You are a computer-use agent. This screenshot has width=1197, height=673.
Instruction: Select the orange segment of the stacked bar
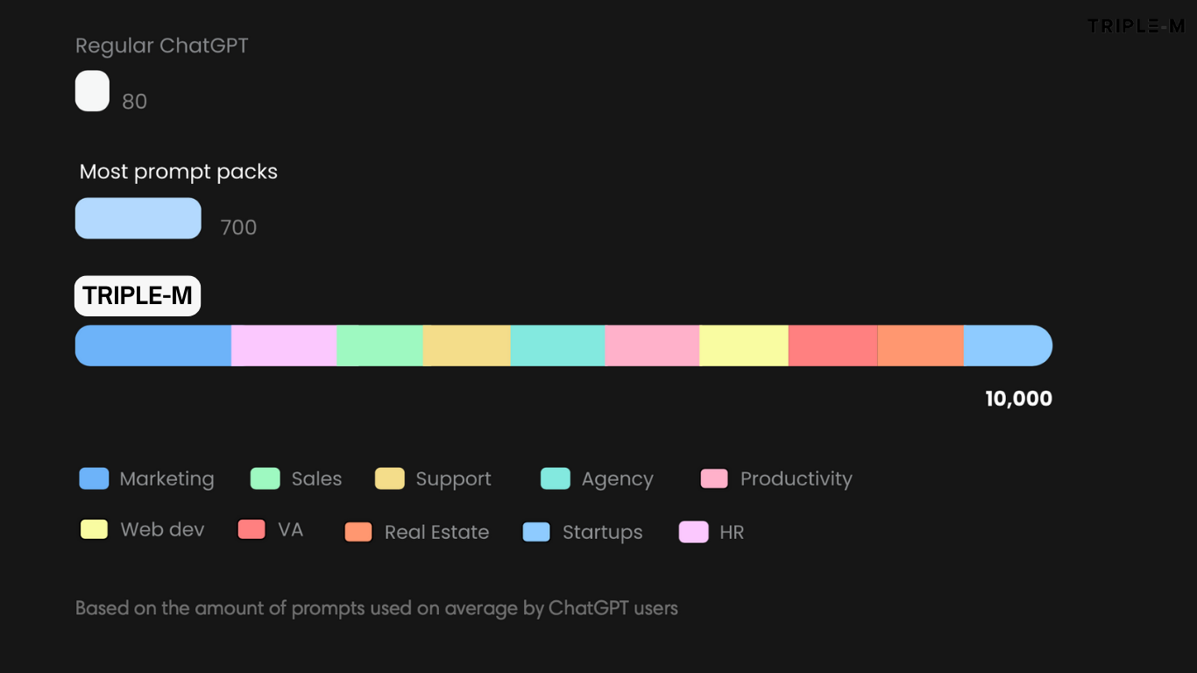pyautogui.click(x=920, y=345)
